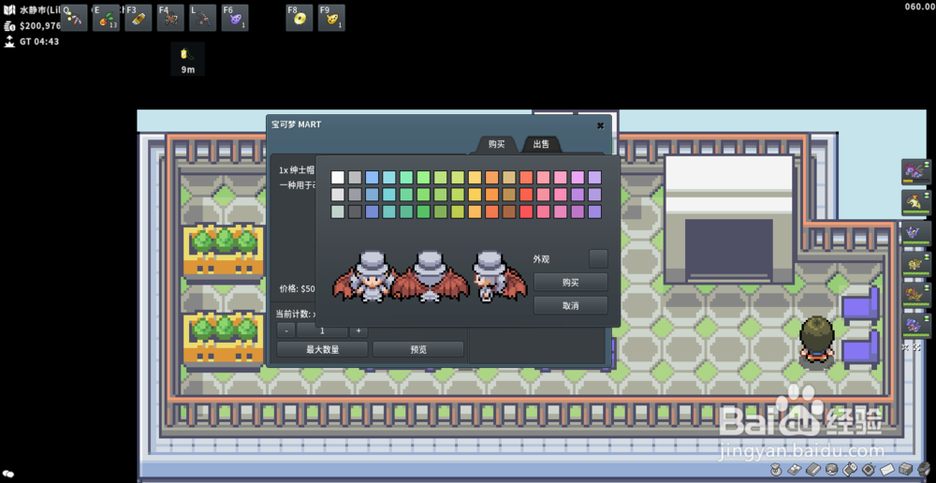936x483 pixels.
Task: Increase quantity with the plus button
Action: coord(358,330)
